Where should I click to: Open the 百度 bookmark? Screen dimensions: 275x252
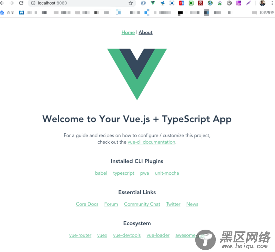coord(7,12)
